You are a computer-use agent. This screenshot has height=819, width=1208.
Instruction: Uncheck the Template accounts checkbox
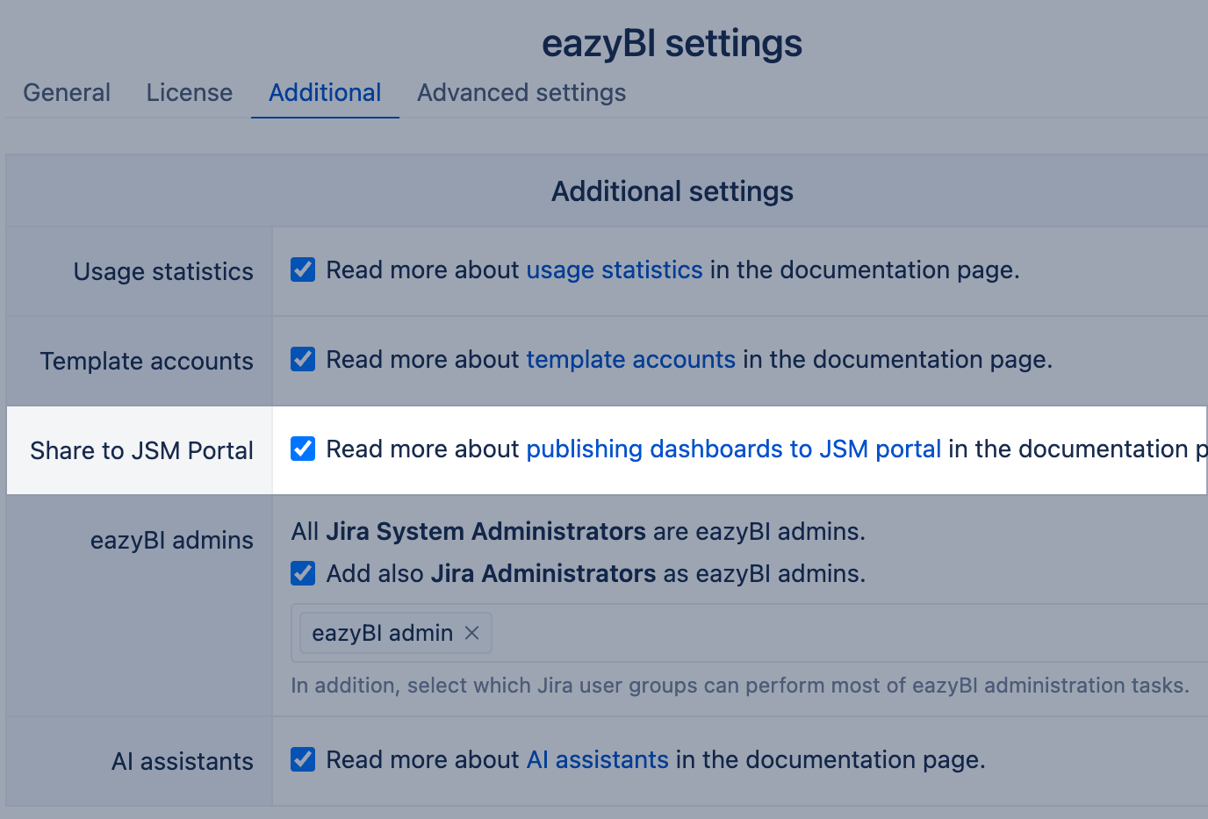(303, 359)
